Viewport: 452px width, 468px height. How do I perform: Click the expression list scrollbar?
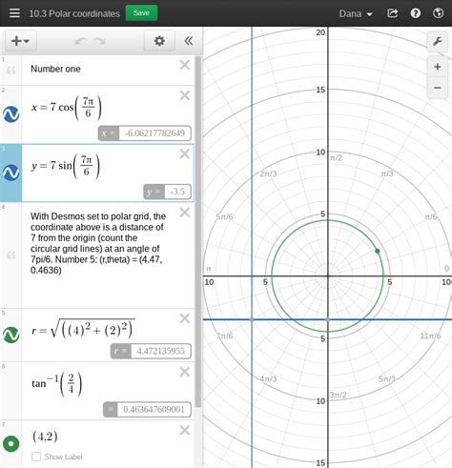click(x=198, y=232)
